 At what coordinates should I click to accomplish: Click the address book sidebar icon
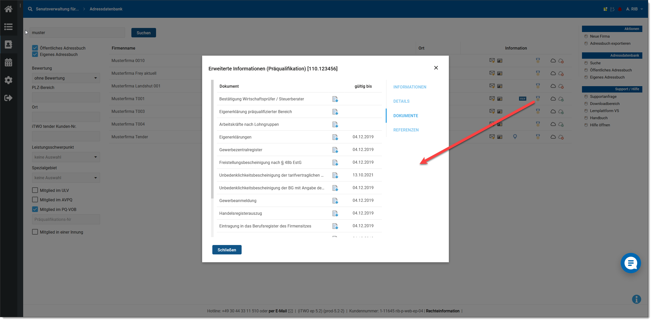click(x=8, y=44)
